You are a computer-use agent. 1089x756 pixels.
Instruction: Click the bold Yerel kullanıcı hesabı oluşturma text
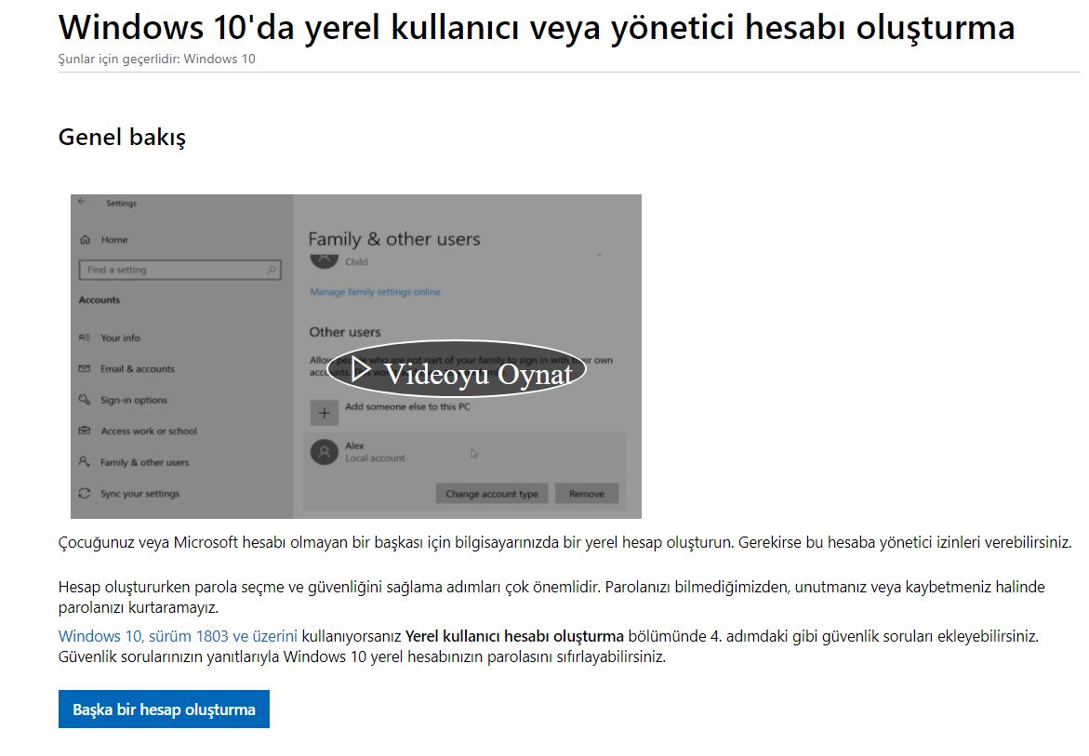pos(514,636)
